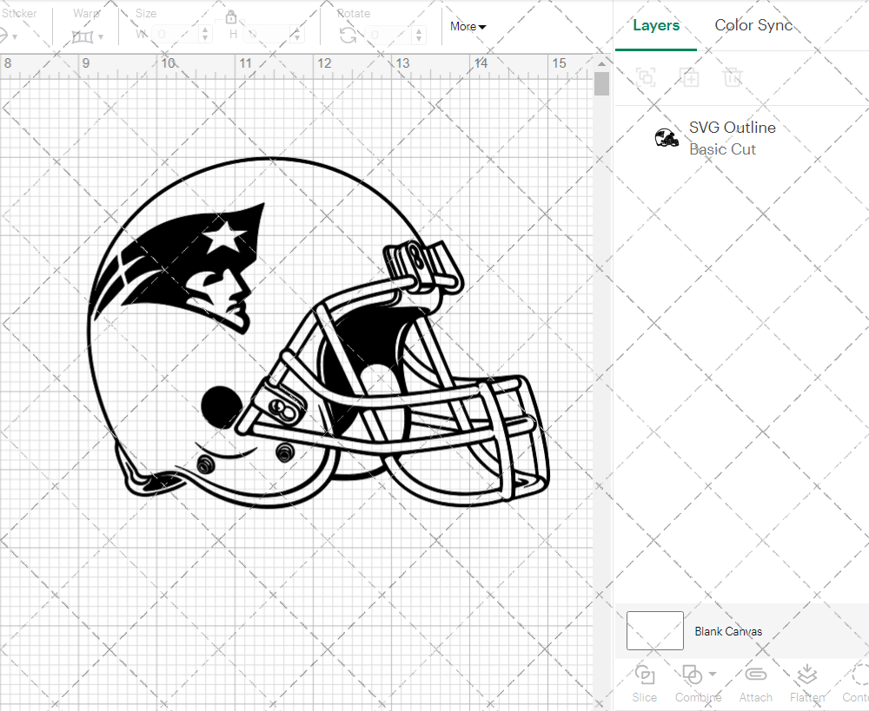Click the Blank Canvas label
Viewport: 869px width, 711px height.
tap(728, 631)
